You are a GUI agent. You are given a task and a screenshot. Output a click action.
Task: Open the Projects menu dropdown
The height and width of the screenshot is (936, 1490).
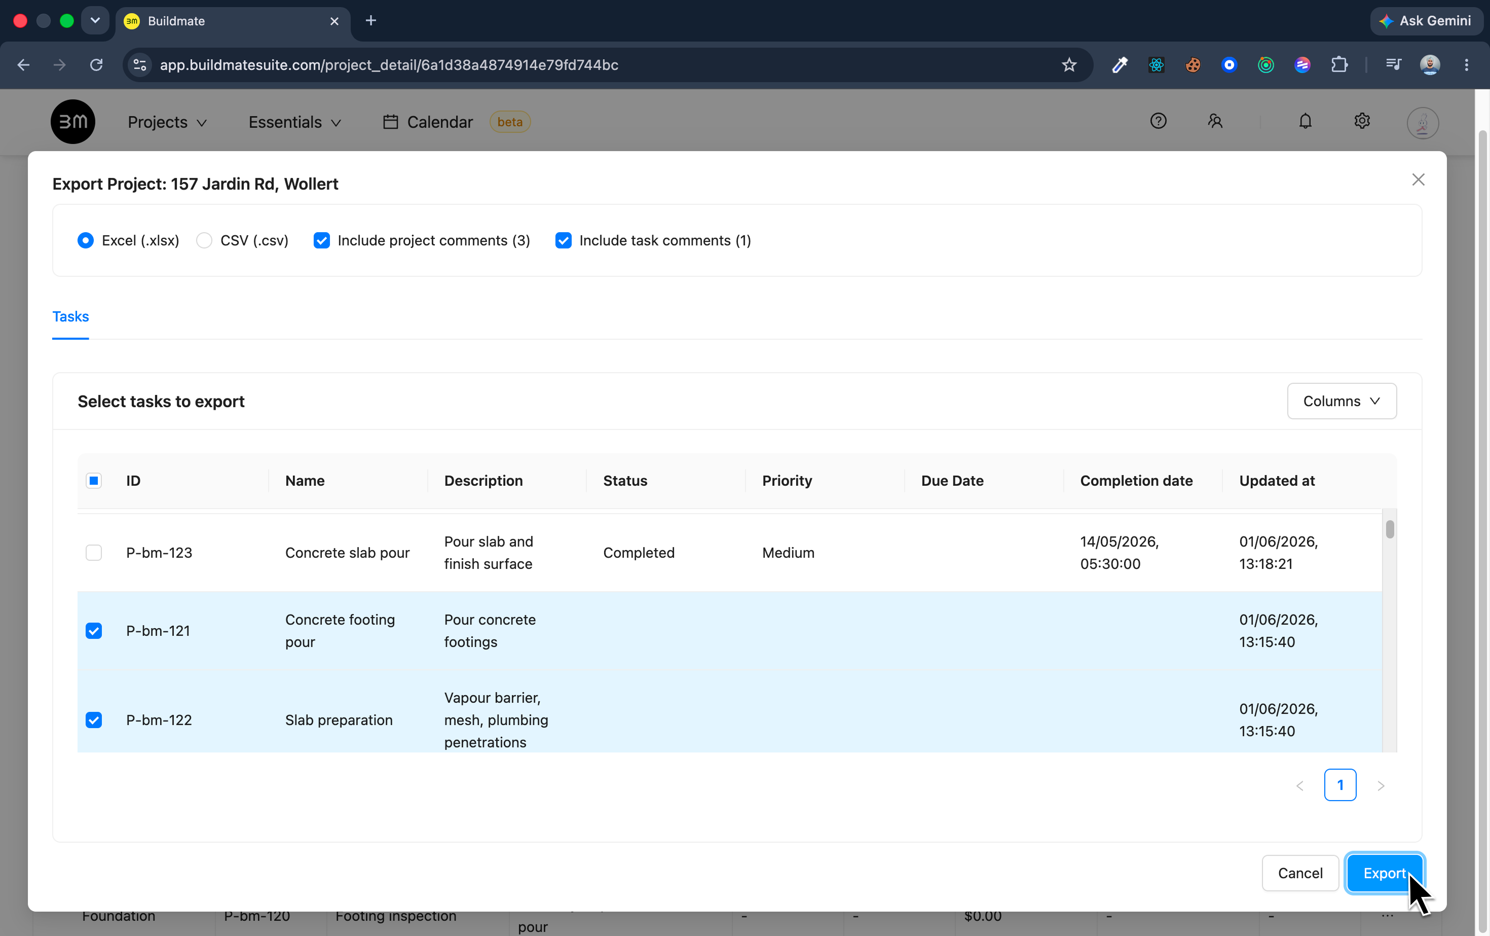(x=167, y=122)
